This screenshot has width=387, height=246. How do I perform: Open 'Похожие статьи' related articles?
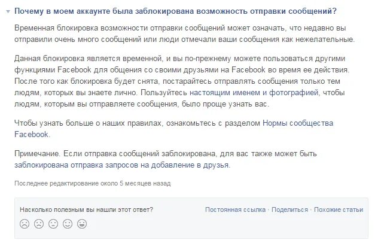click(x=339, y=209)
